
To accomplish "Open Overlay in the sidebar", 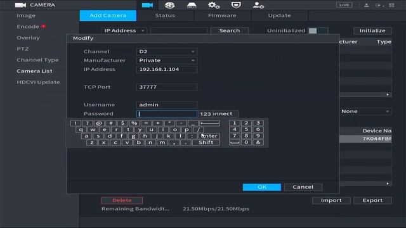I will (28, 38).
